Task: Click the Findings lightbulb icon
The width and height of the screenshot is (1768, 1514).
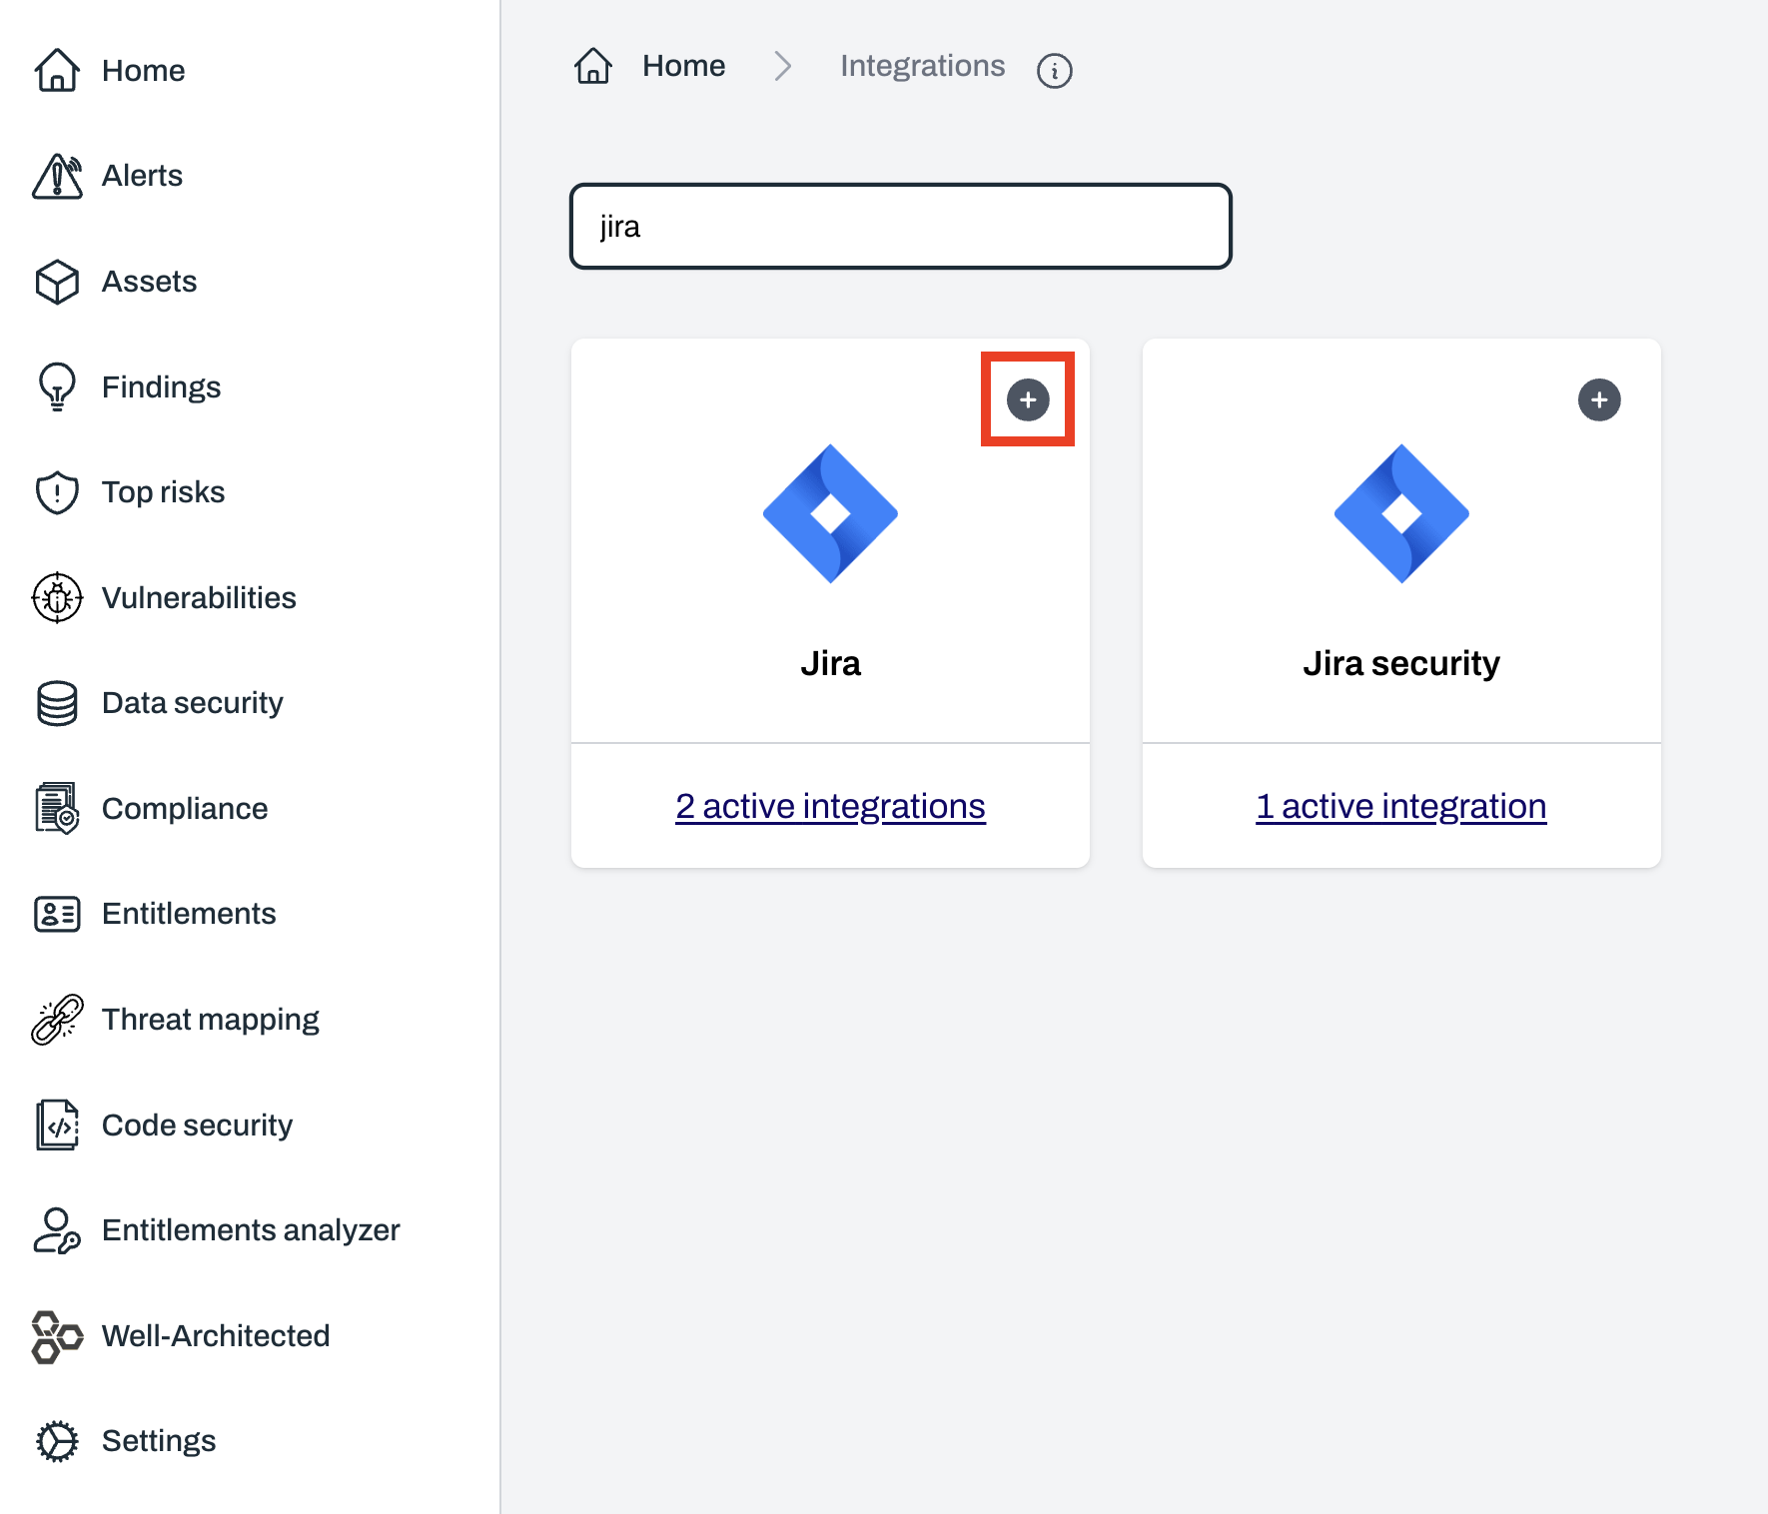Action: [57, 386]
